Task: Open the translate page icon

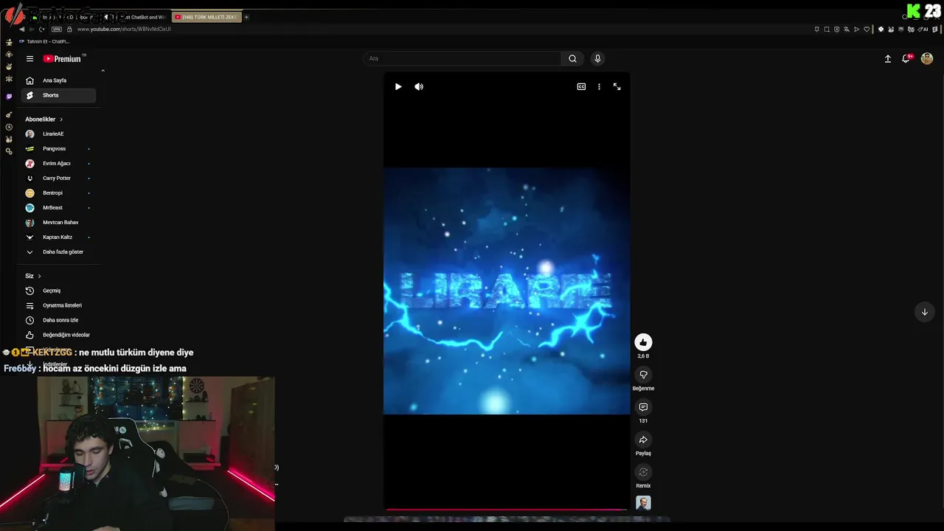Action: click(846, 29)
